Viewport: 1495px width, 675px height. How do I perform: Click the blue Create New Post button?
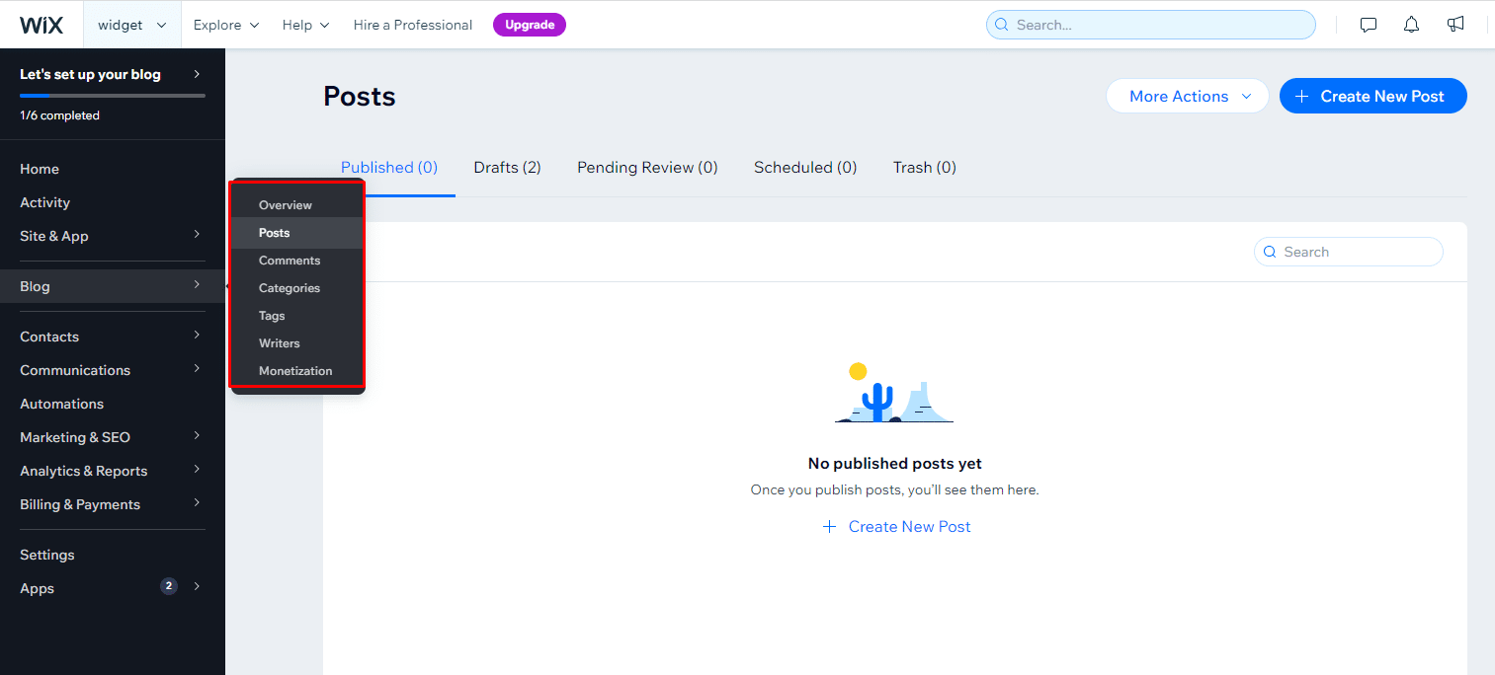pyautogui.click(x=1371, y=96)
